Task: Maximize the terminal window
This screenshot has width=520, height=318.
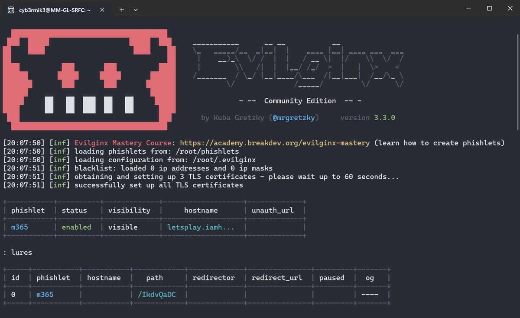Action: 489,8
